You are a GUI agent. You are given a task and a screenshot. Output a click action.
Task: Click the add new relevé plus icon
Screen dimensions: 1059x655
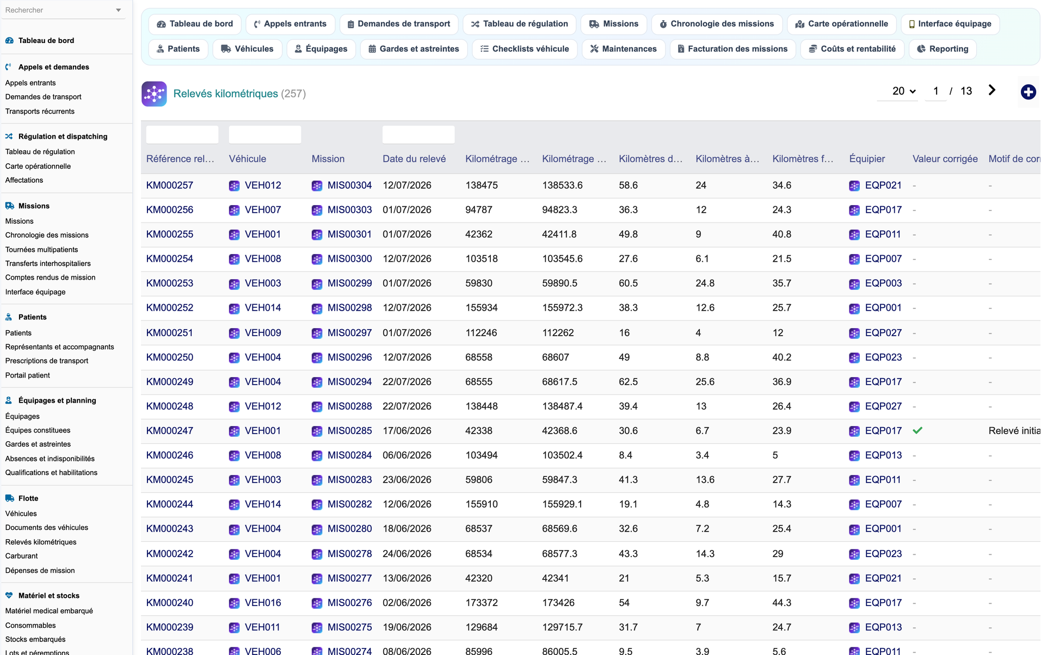tap(1027, 92)
